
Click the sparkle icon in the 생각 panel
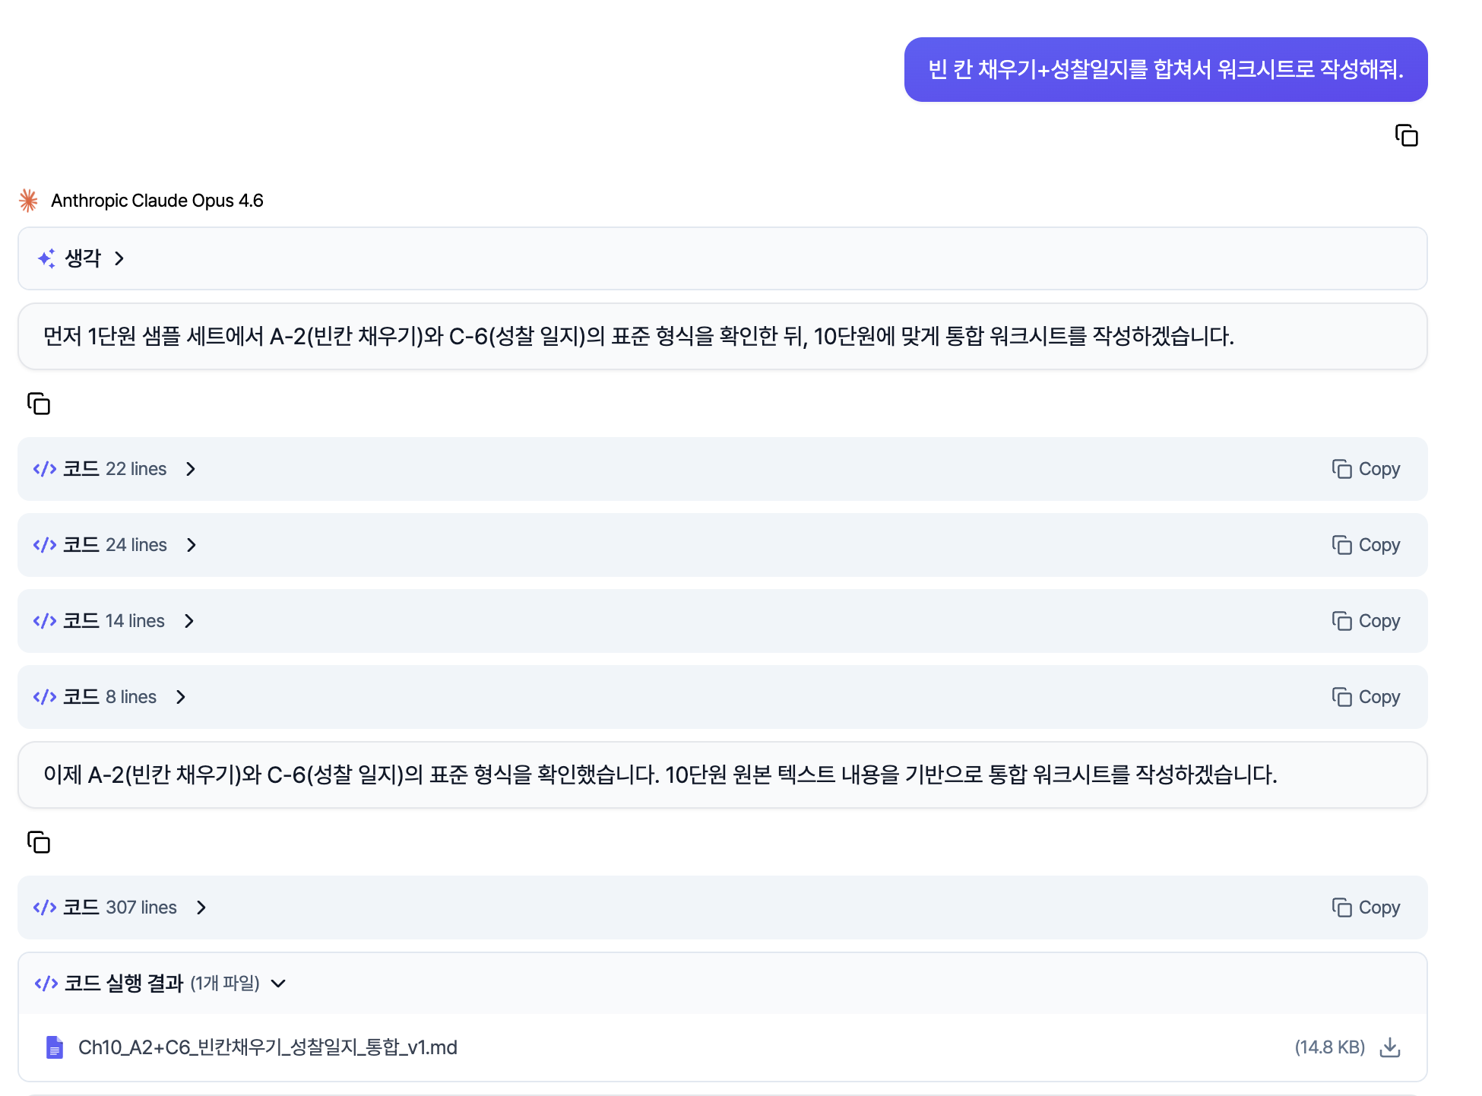46,258
